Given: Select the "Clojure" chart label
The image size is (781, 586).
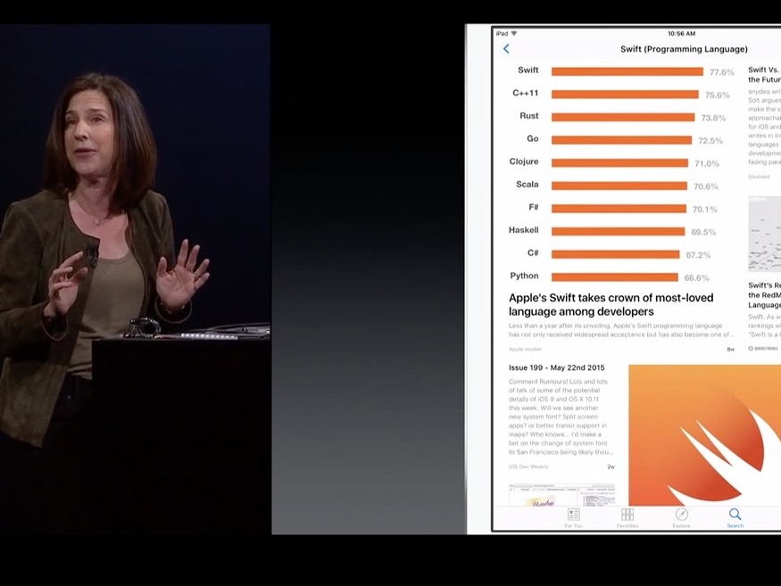Looking at the screenshot, I should (x=524, y=161).
